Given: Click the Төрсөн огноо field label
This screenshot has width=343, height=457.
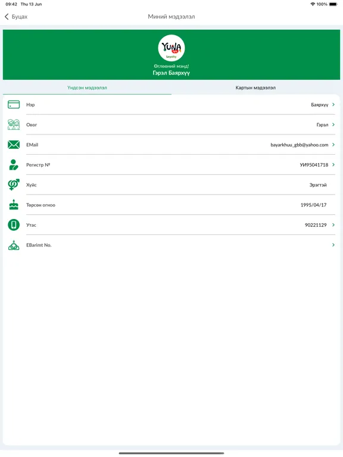Looking at the screenshot, I should (40, 205).
